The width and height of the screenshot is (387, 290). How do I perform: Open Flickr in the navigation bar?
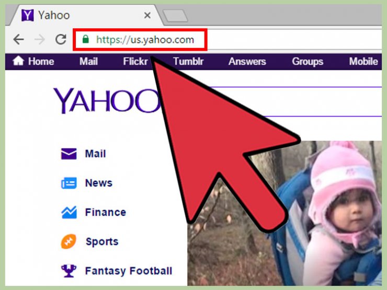click(x=135, y=62)
